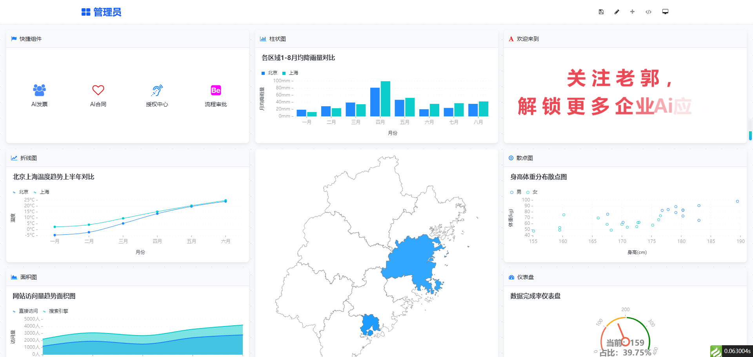Toggle 直接访问 legend in area chart
Image resolution: width=753 pixels, height=357 pixels.
click(x=25, y=311)
